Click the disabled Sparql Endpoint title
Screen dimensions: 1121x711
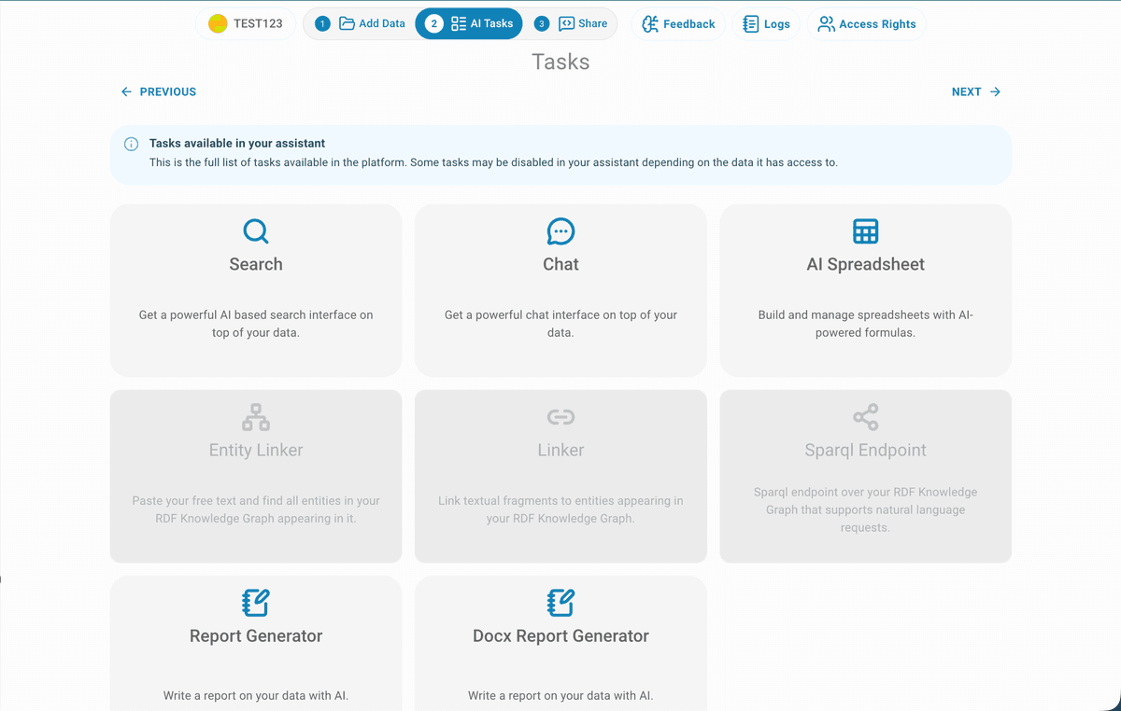click(x=866, y=450)
